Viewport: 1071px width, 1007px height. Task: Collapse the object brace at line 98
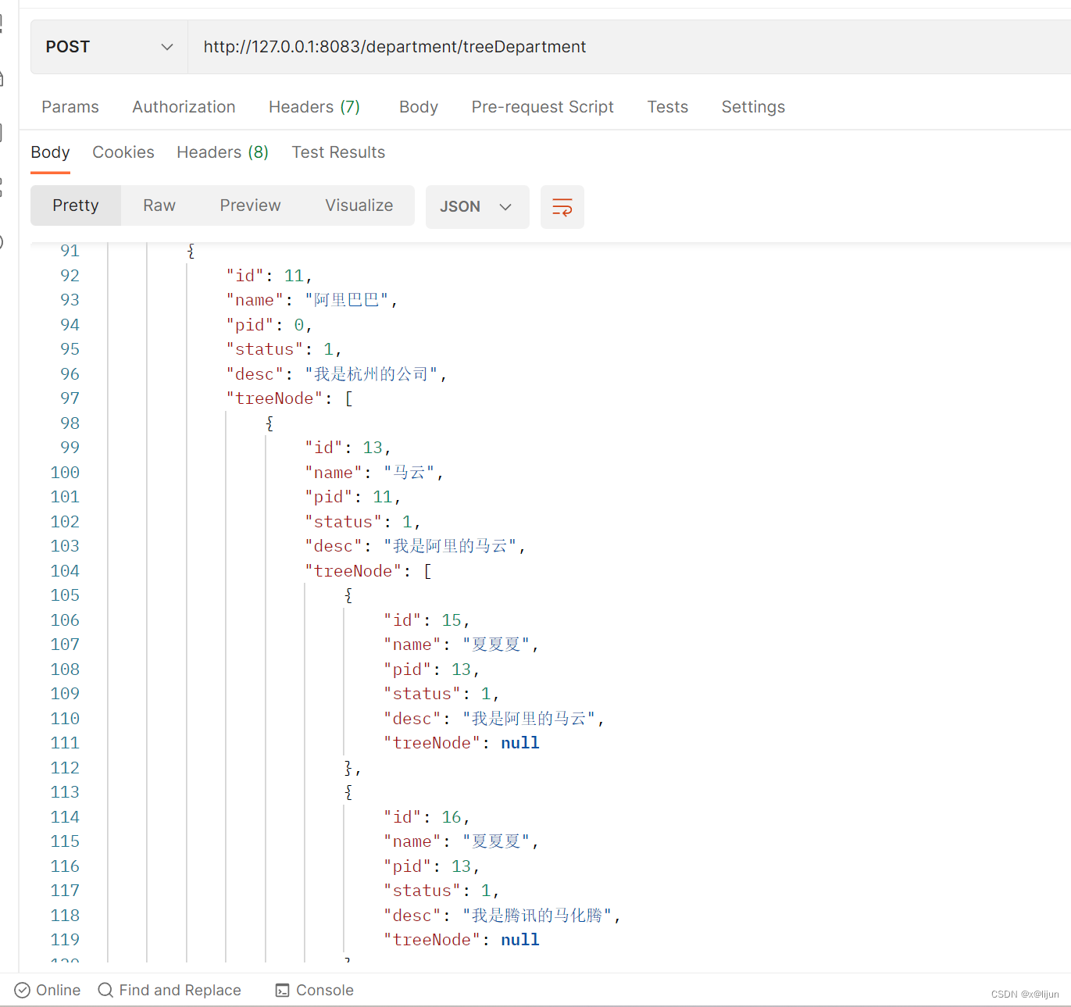270,423
